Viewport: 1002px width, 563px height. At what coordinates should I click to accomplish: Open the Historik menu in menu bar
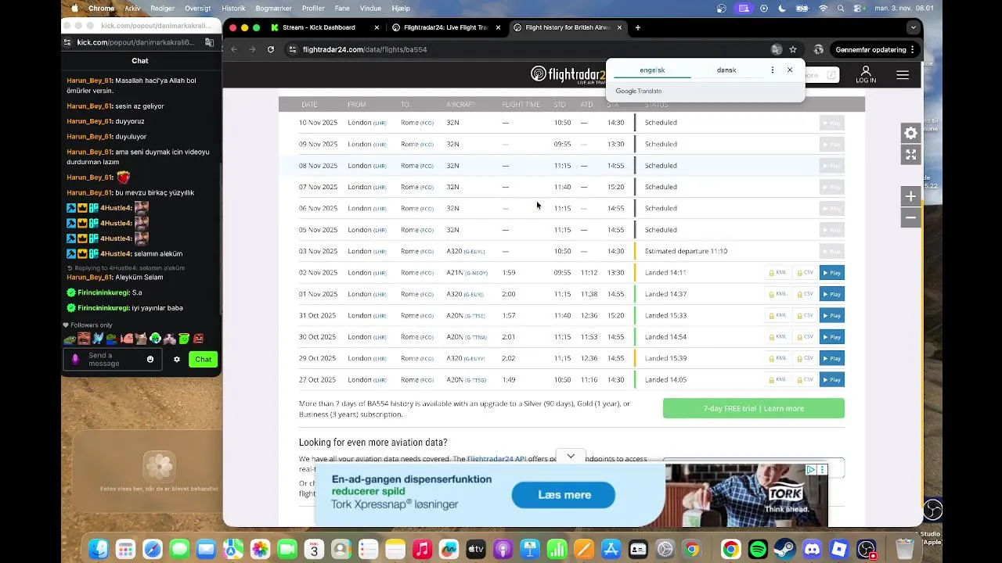pyautogui.click(x=233, y=9)
